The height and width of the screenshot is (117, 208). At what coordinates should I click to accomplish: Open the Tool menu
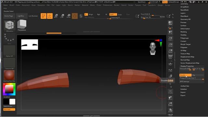(144, 5)
